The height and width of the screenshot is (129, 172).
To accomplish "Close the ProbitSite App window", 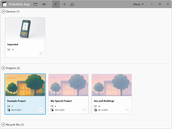I will (x=168, y=4).
